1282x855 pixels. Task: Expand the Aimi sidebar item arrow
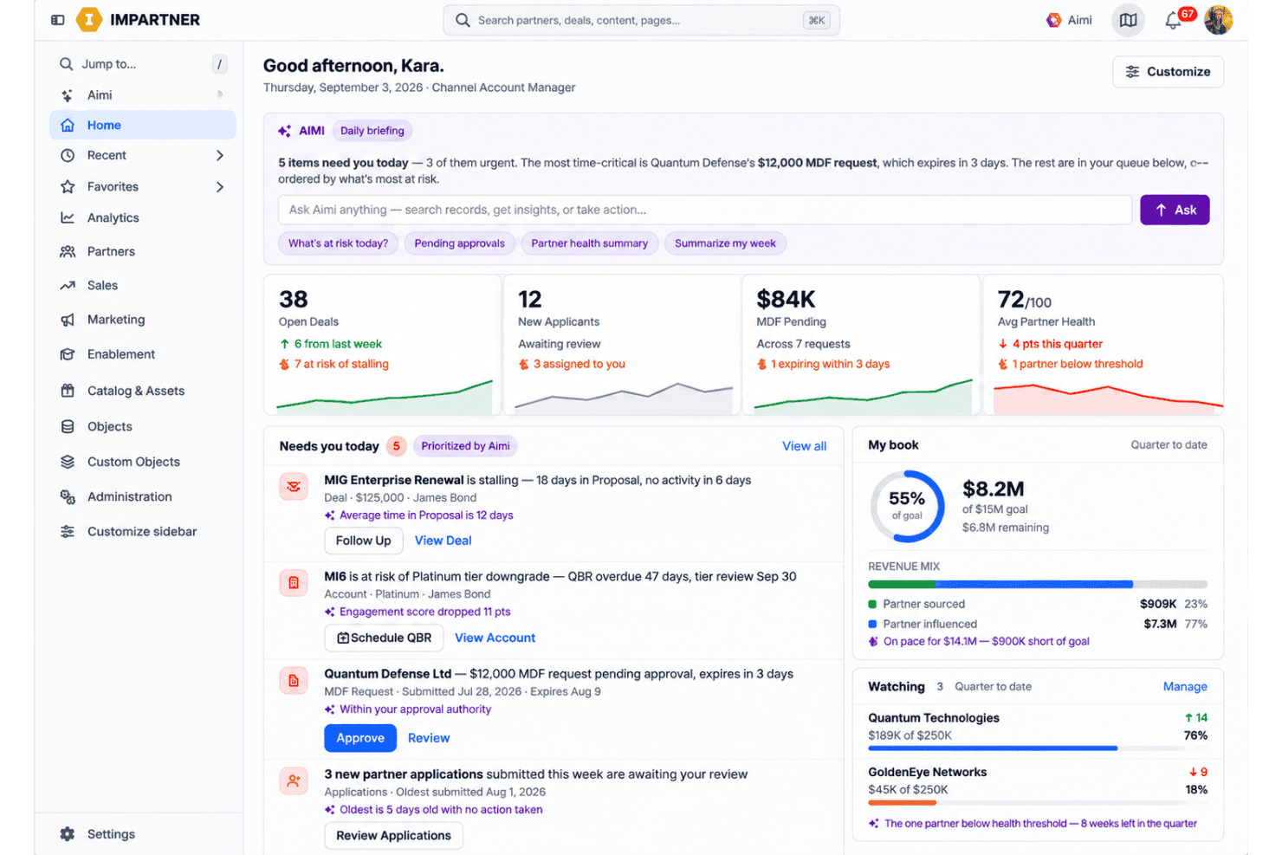pyautogui.click(x=220, y=94)
